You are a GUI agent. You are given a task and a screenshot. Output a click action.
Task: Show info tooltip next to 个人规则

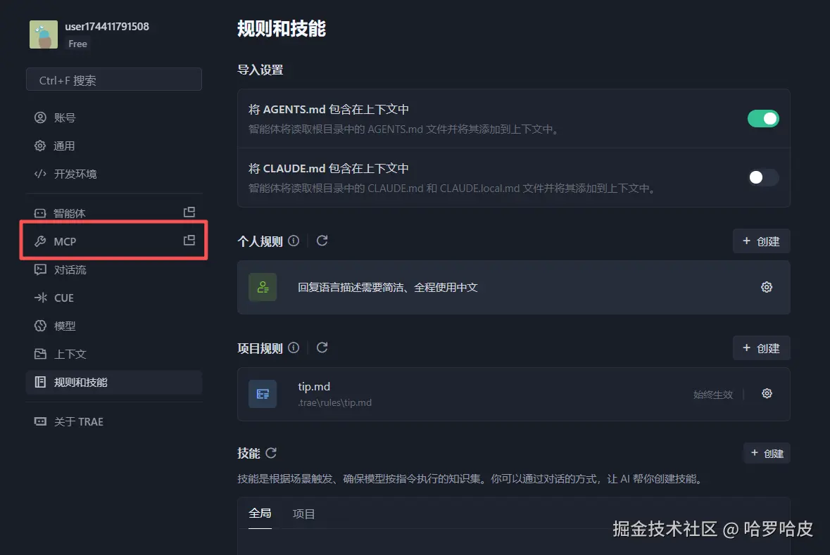(294, 241)
